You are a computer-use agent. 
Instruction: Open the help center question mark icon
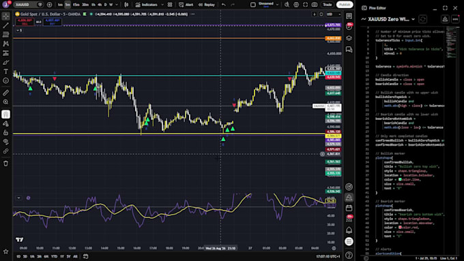[349, 255]
